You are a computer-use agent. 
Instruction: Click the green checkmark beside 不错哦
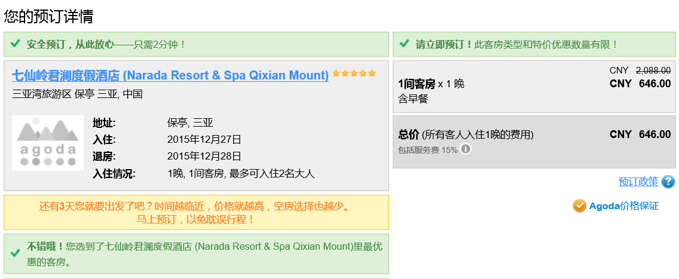(16, 253)
